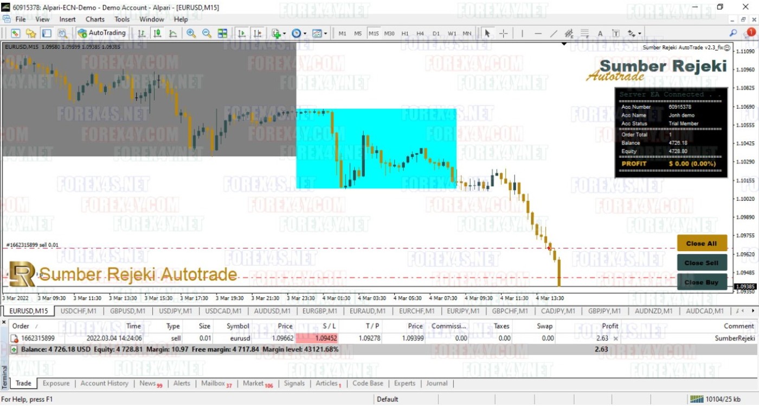
Task: Expand the Templates dropdown arrow
Action: (x=325, y=34)
